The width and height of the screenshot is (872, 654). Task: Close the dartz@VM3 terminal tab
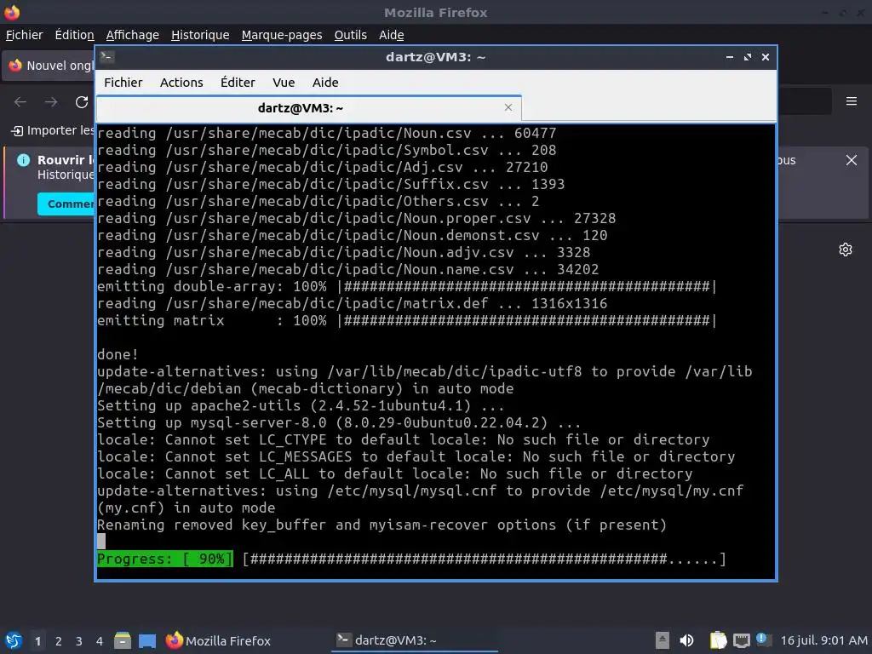[508, 107]
